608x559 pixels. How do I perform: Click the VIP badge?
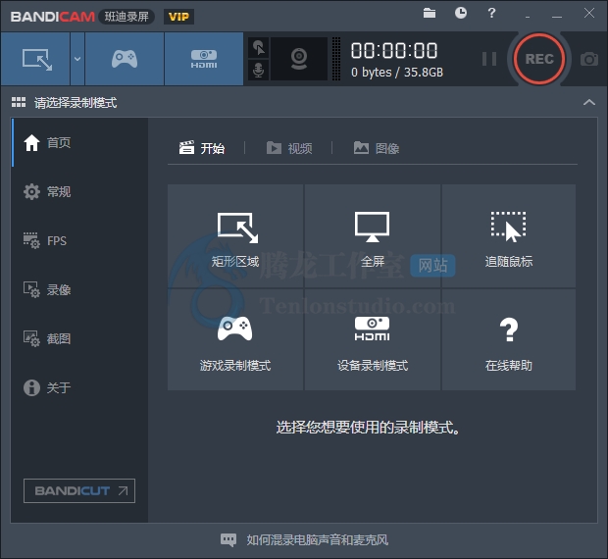pyautogui.click(x=178, y=17)
